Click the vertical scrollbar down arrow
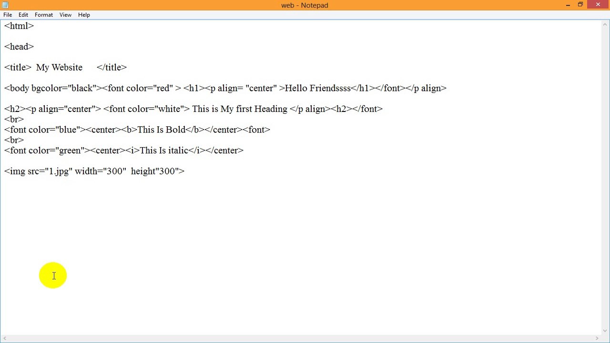The height and width of the screenshot is (343, 610). coord(605,331)
